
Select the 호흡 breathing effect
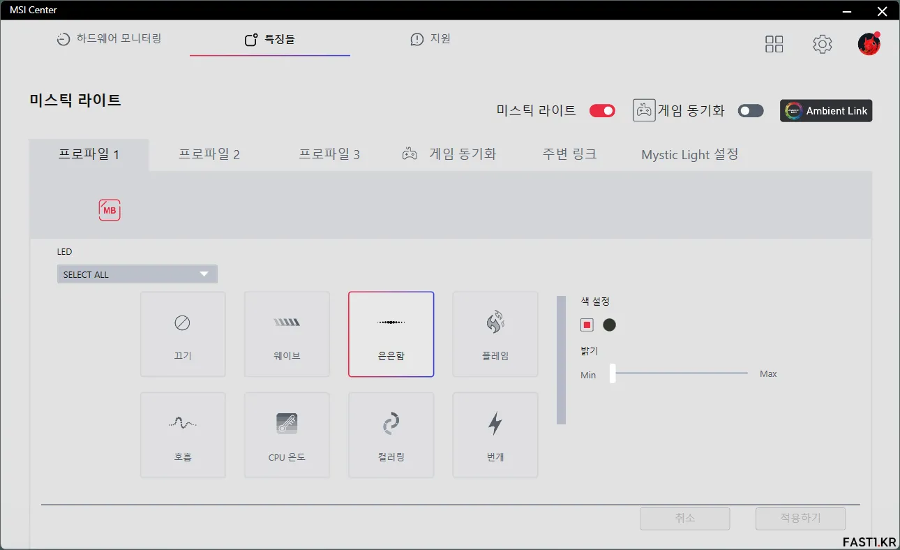(183, 435)
